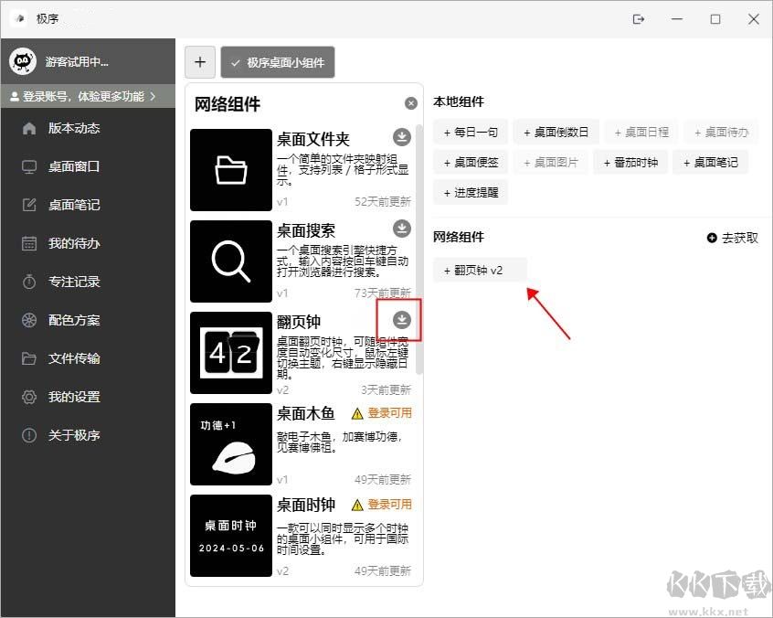The width and height of the screenshot is (773, 618).
Task: Add the 番茄时钟 widget
Action: point(630,162)
